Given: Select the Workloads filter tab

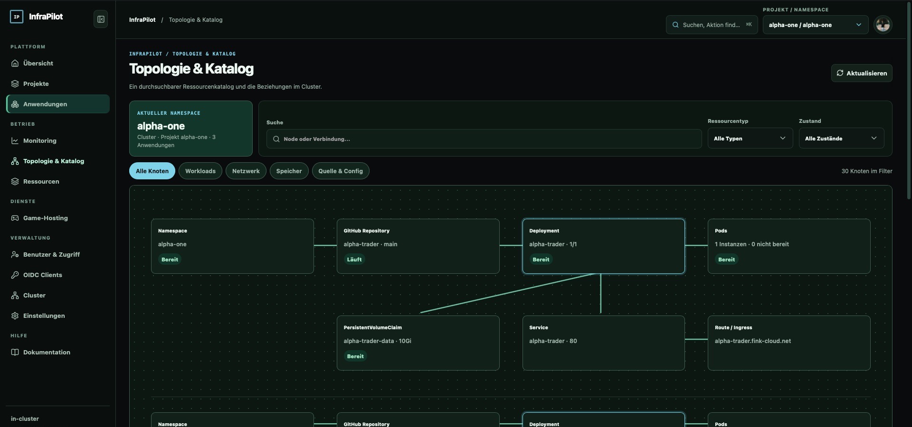Looking at the screenshot, I should pyautogui.click(x=200, y=171).
